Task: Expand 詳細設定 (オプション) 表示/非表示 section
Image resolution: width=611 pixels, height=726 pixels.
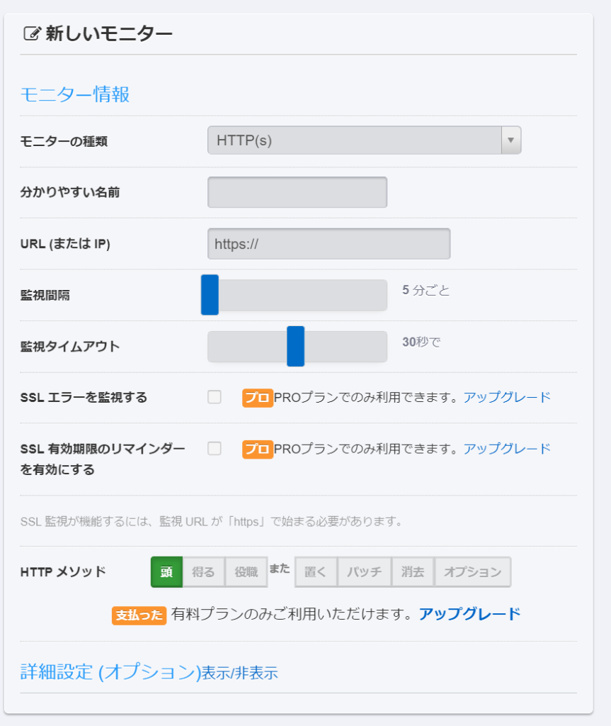Action: (149, 672)
